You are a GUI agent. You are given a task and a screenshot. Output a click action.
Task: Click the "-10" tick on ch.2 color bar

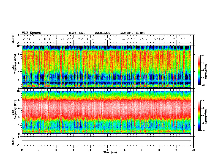tap(203, 131)
